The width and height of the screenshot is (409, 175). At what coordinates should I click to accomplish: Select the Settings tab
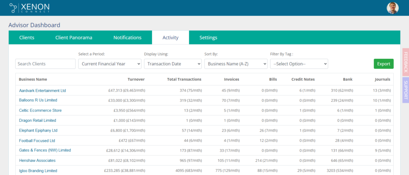point(208,38)
